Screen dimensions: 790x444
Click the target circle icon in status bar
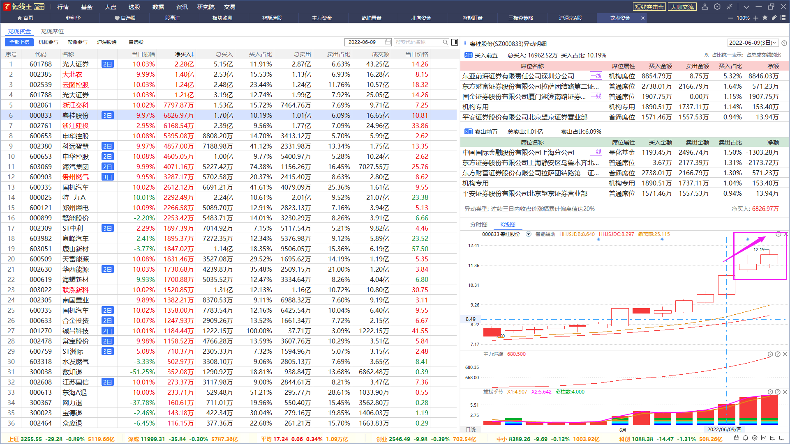pos(755,438)
